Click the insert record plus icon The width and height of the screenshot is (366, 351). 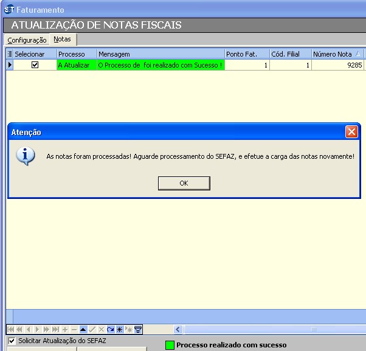click(64, 329)
